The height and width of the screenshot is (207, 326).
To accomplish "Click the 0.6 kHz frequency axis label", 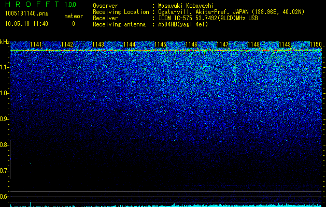I will (4, 197).
